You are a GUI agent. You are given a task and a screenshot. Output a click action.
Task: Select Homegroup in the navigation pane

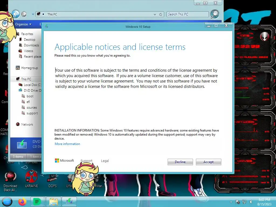(30, 68)
